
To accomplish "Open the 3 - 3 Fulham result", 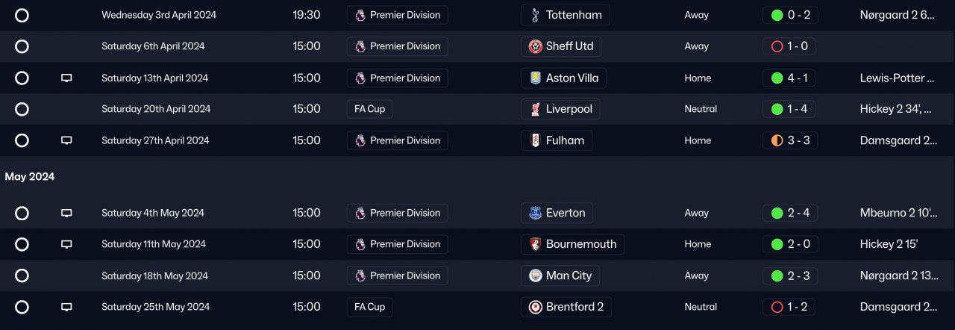I will (790, 140).
